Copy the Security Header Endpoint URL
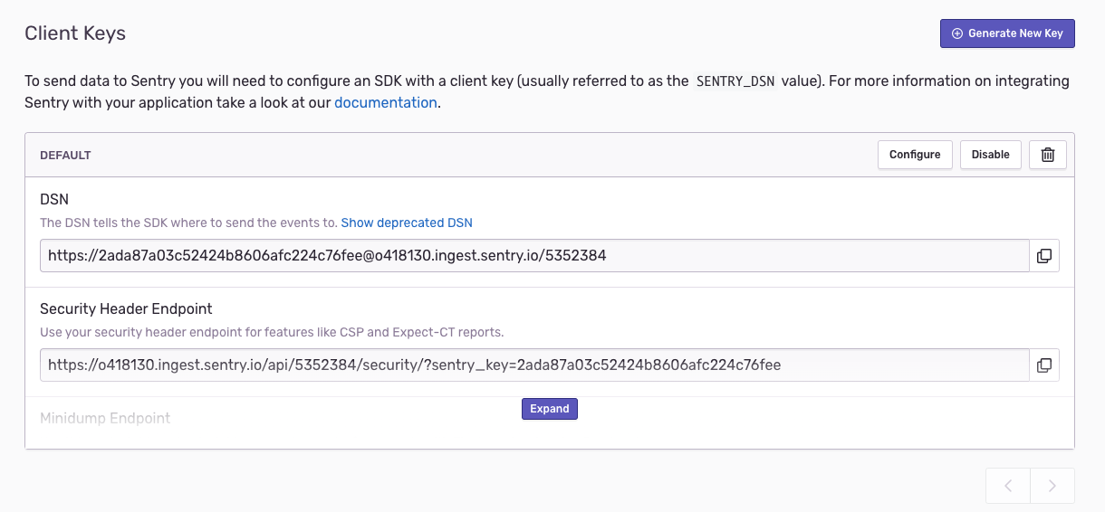Viewport: 1105px width, 512px height. 1044,365
